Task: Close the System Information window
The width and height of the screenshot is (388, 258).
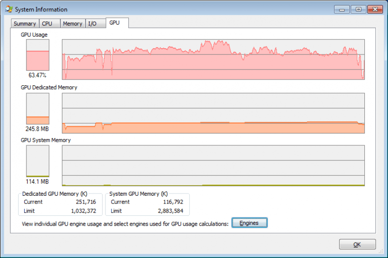Action: [375, 10]
